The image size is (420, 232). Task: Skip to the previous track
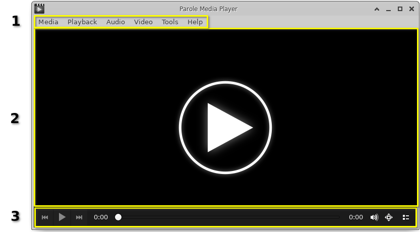click(45, 217)
